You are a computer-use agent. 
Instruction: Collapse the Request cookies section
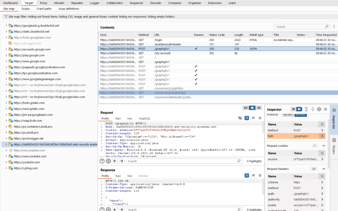(323, 146)
